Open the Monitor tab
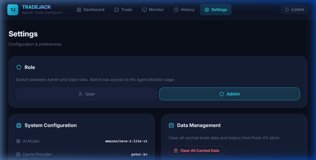 (153, 10)
